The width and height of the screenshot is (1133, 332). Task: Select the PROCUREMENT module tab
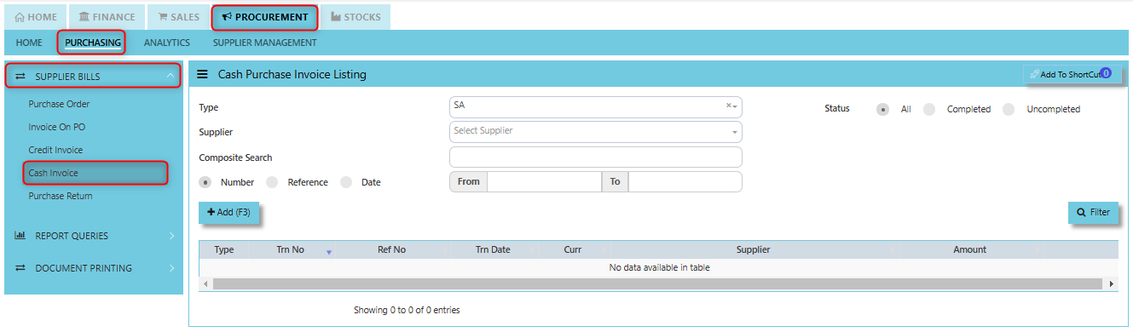[x=265, y=17]
